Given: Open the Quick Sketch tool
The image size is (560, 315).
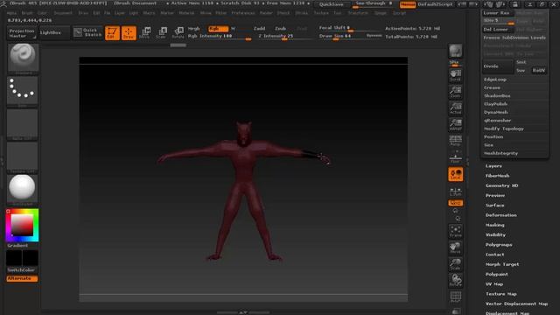Looking at the screenshot, I should tap(87, 32).
